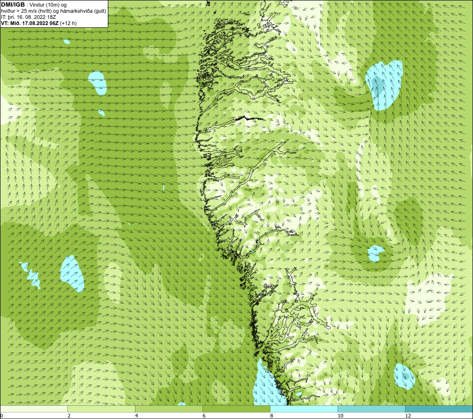Click the valid time line 'VT: Mið. 17.08.2022 06Z'

tap(30, 23)
